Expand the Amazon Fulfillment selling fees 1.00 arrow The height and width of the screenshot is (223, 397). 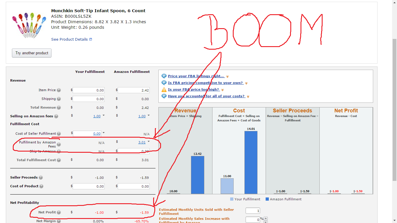click(149, 116)
